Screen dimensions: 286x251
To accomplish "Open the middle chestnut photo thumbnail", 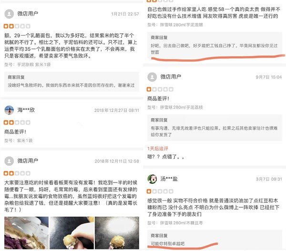I will pos(71,233).
